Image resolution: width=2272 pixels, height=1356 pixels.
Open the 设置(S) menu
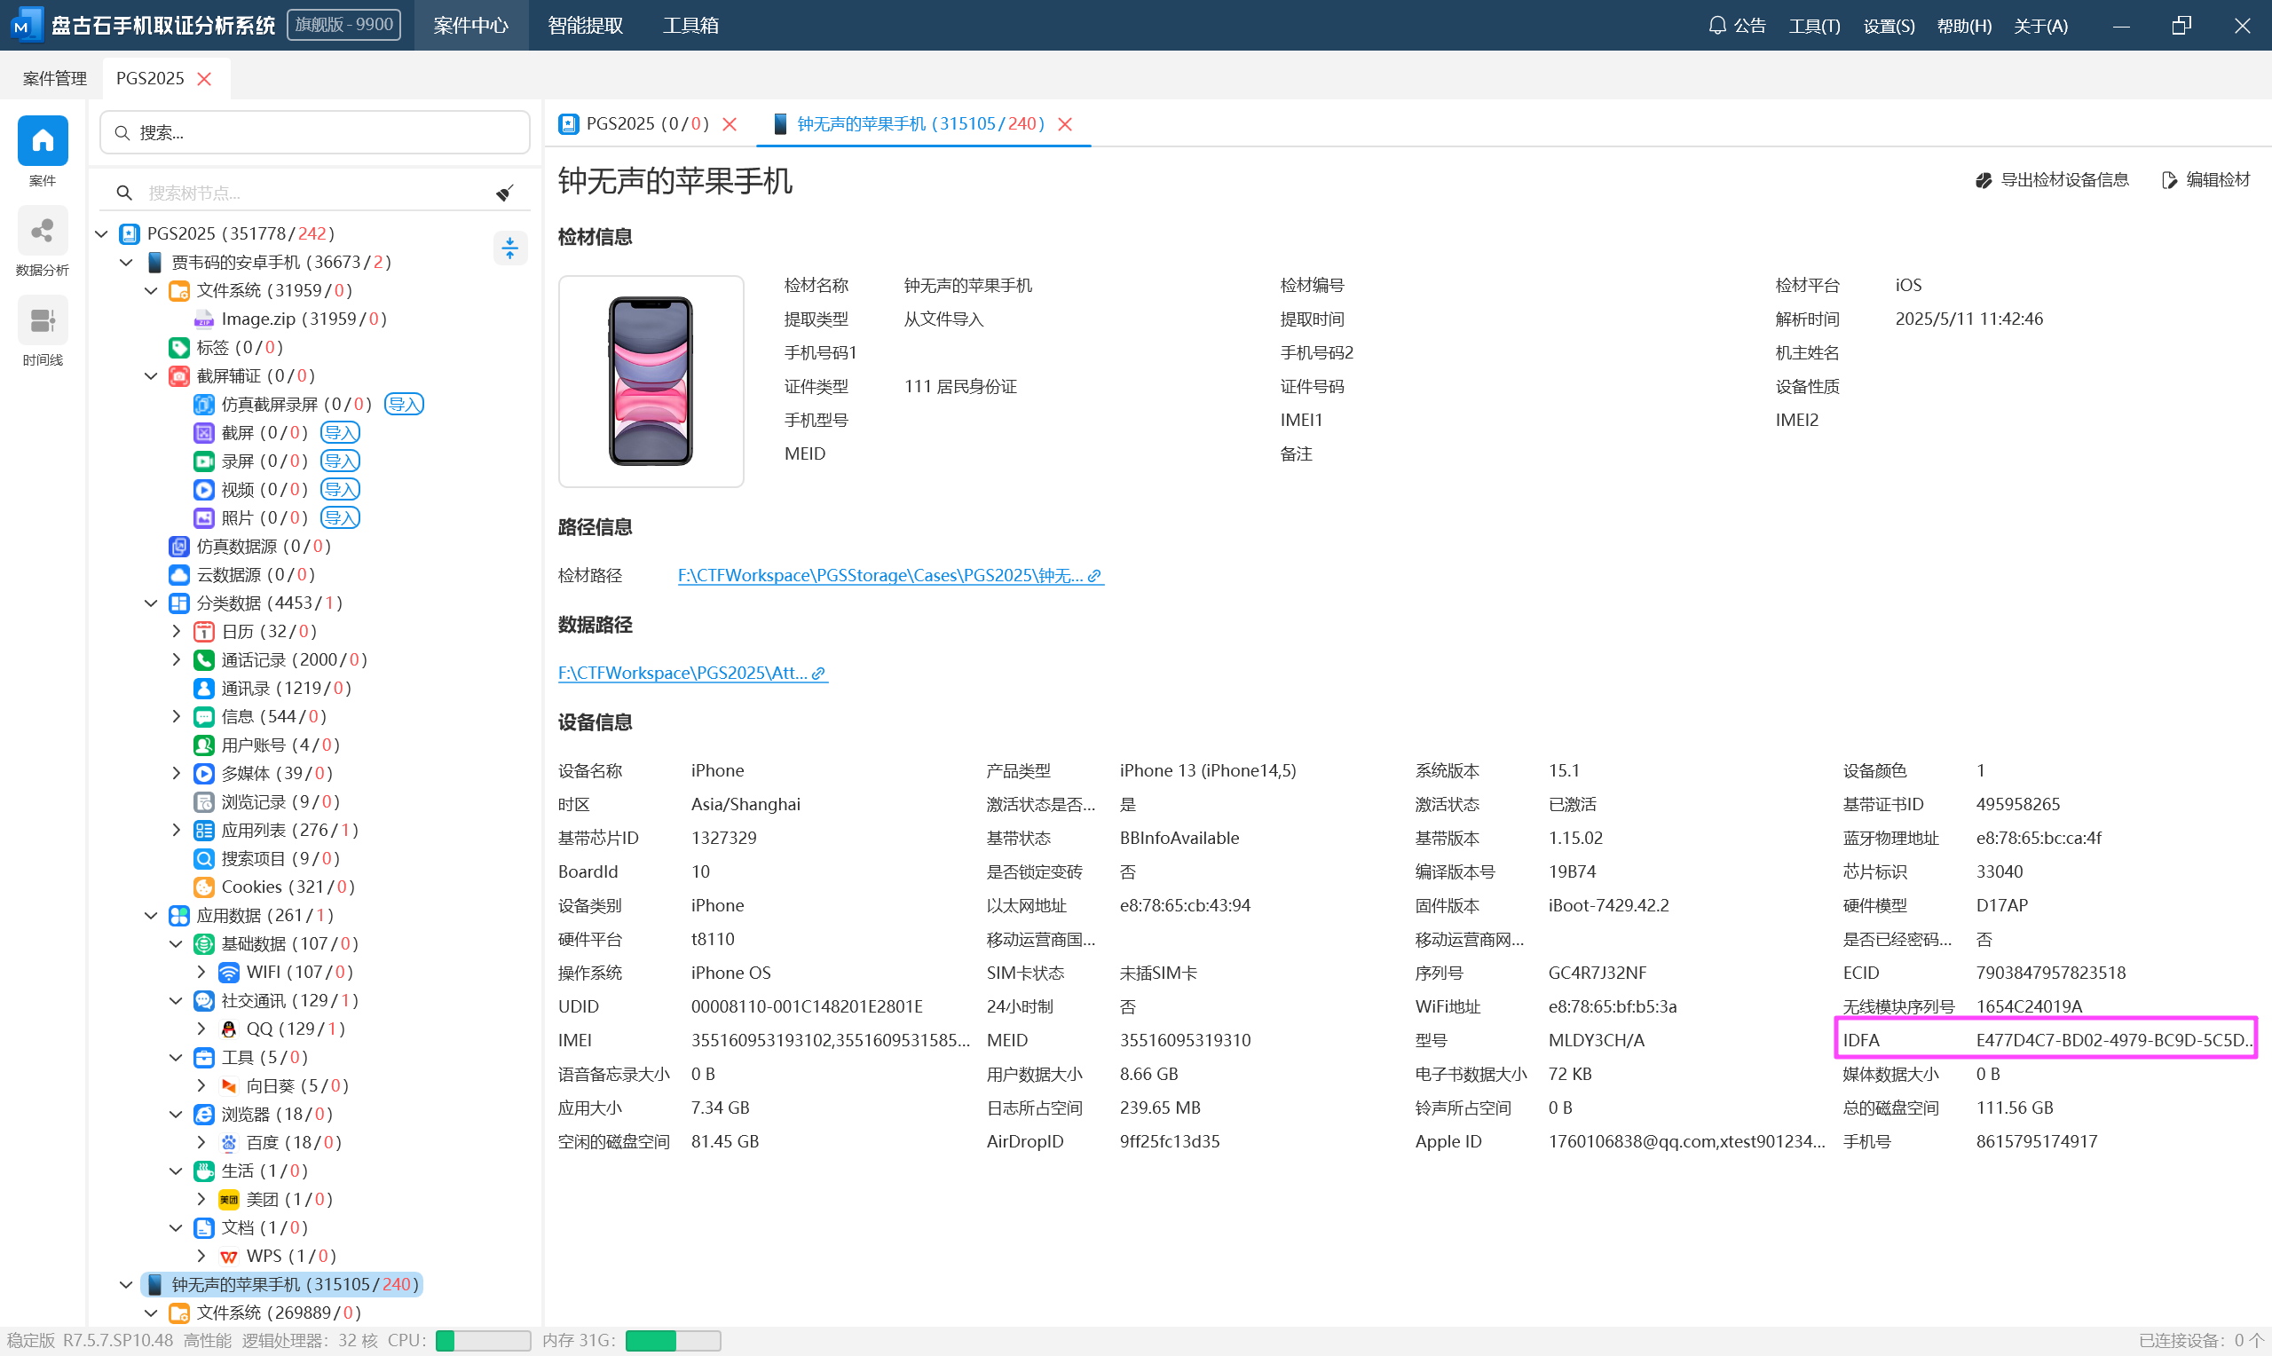pos(1889,26)
